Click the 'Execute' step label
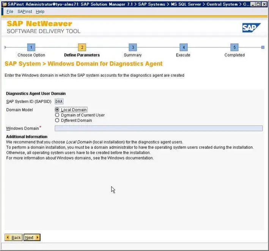The width and height of the screenshot is (269, 251). 183,55
